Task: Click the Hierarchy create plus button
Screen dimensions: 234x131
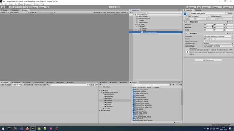Action: click(131, 12)
